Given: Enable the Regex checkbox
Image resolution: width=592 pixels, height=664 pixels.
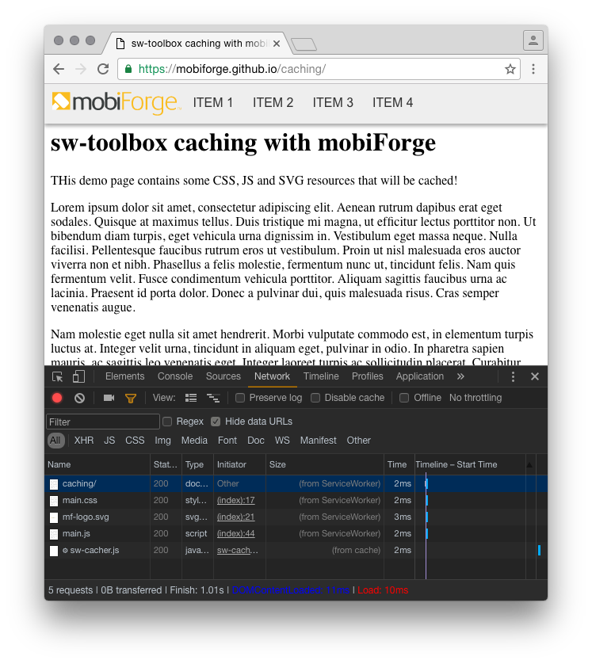Looking at the screenshot, I should [x=167, y=422].
